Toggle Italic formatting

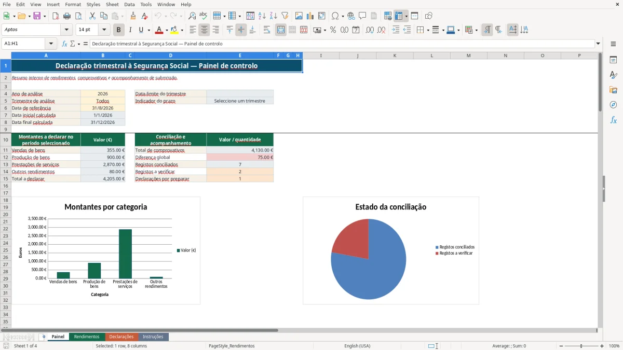coord(130,30)
